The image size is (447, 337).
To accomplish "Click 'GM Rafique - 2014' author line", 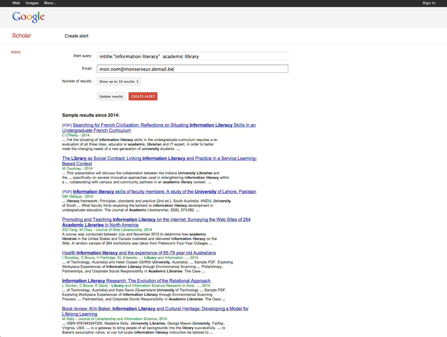I will point(77,197).
